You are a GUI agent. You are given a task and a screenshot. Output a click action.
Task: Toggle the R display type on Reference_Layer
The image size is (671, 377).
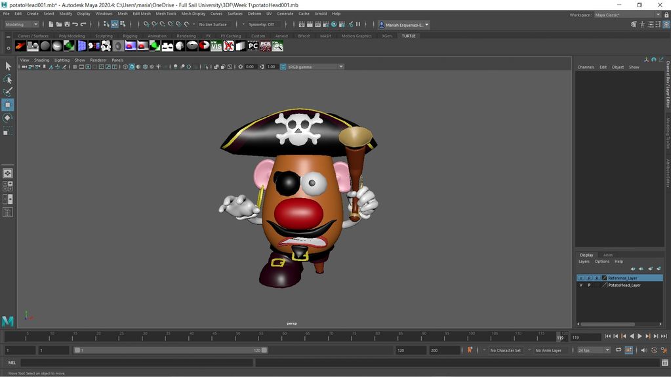pos(597,278)
